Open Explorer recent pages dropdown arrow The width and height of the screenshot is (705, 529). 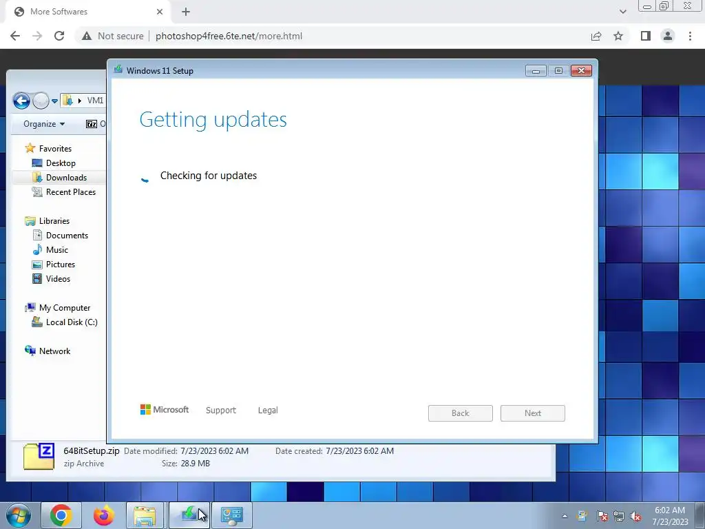pos(54,101)
